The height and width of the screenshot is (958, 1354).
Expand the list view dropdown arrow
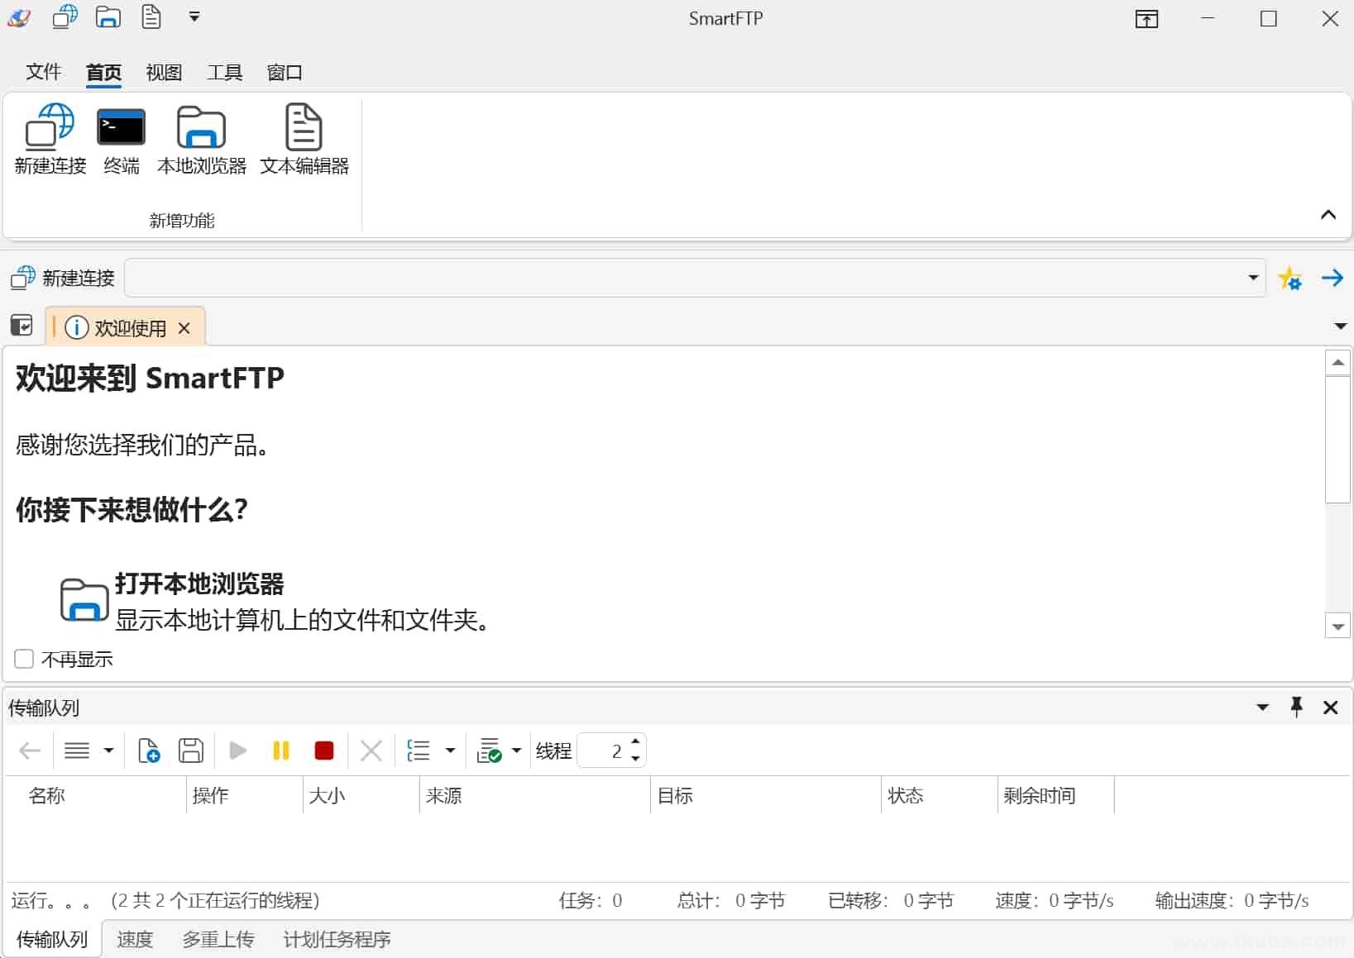[108, 751]
